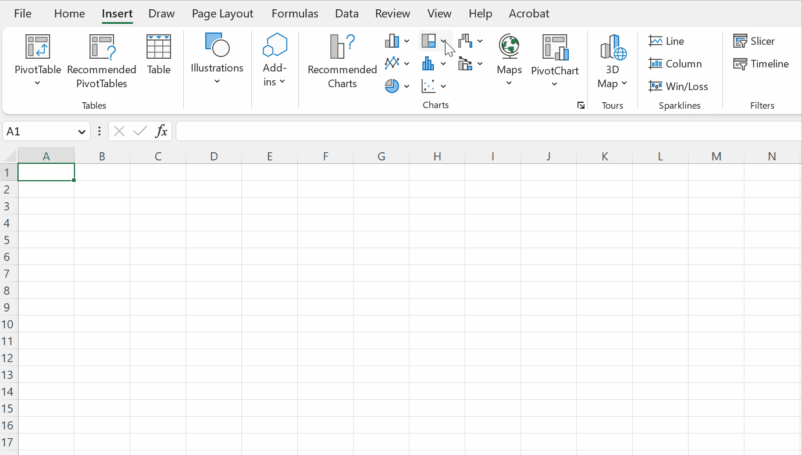
Task: Click the Insert Pie or Doughnut Chart icon
Action: pos(392,86)
